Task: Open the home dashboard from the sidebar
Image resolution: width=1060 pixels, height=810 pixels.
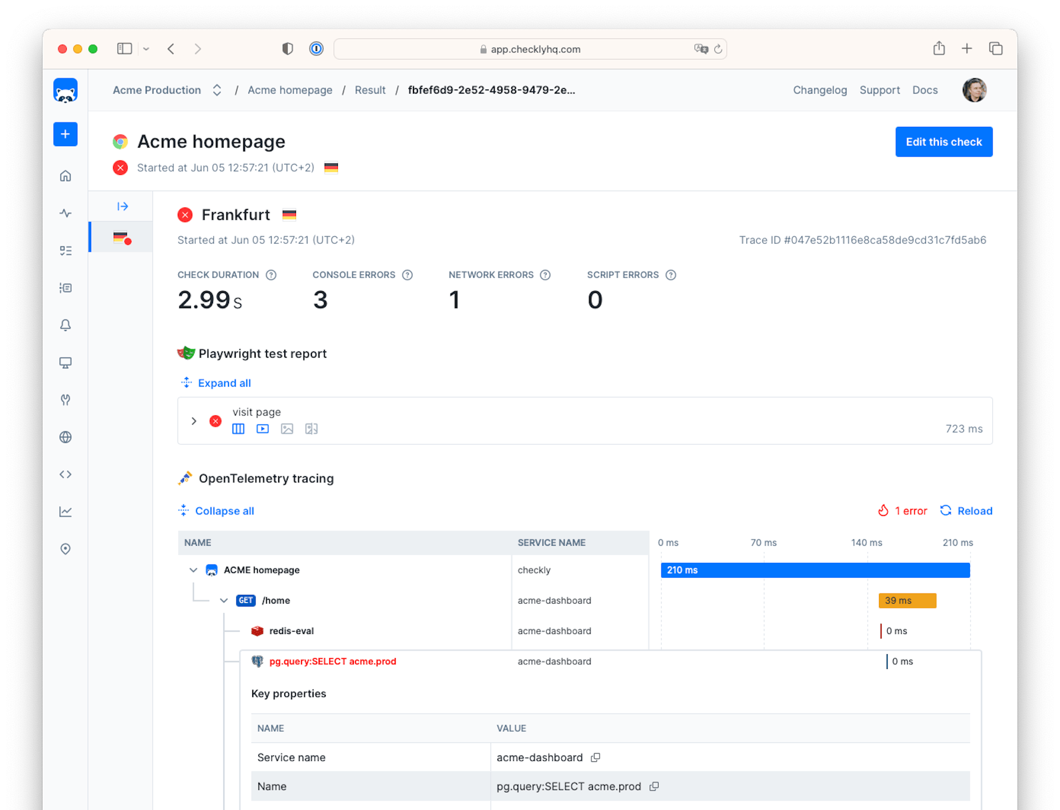Action: [x=65, y=175]
